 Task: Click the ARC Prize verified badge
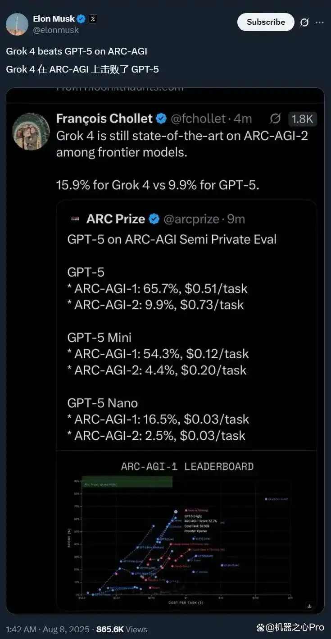(x=154, y=219)
